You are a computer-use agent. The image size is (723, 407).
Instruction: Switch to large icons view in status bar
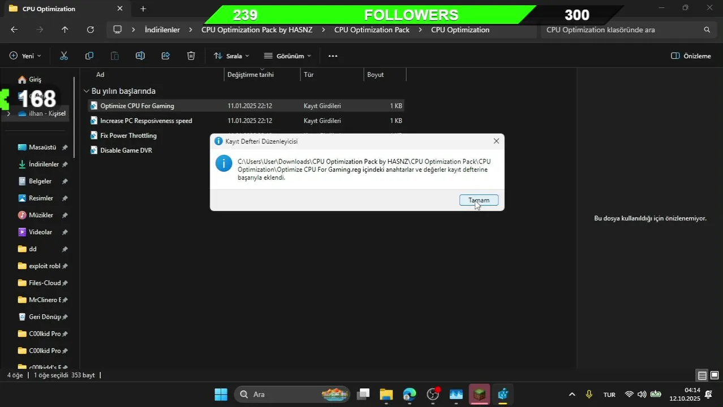point(715,375)
